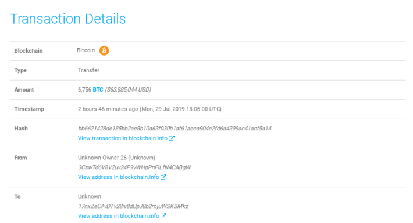Click external-link icon after To address link
413x223 pixels.
tap(163, 215)
